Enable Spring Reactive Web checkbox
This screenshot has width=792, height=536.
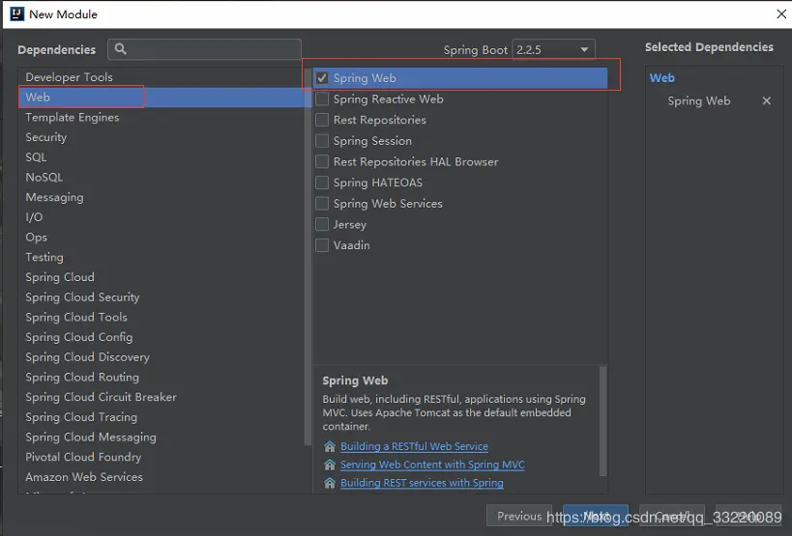click(x=322, y=99)
